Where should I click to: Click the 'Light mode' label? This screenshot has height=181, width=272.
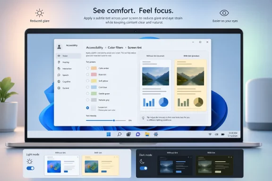tap(33, 154)
